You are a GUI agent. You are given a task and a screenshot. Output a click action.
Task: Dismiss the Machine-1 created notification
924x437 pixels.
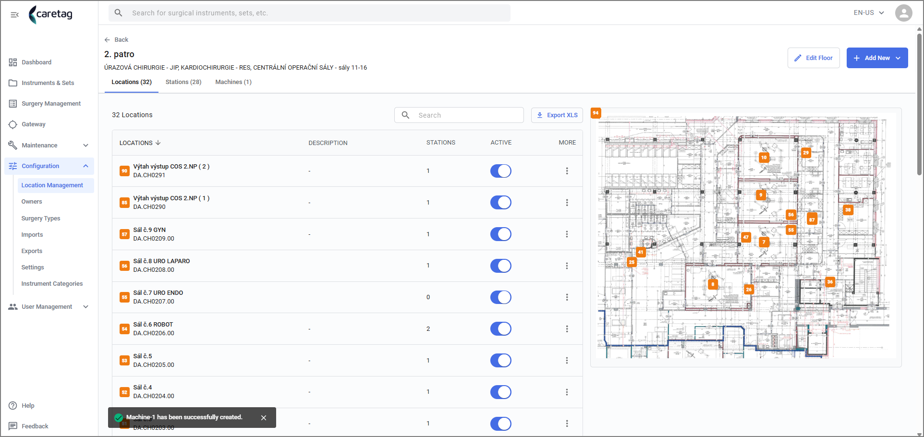tap(264, 418)
